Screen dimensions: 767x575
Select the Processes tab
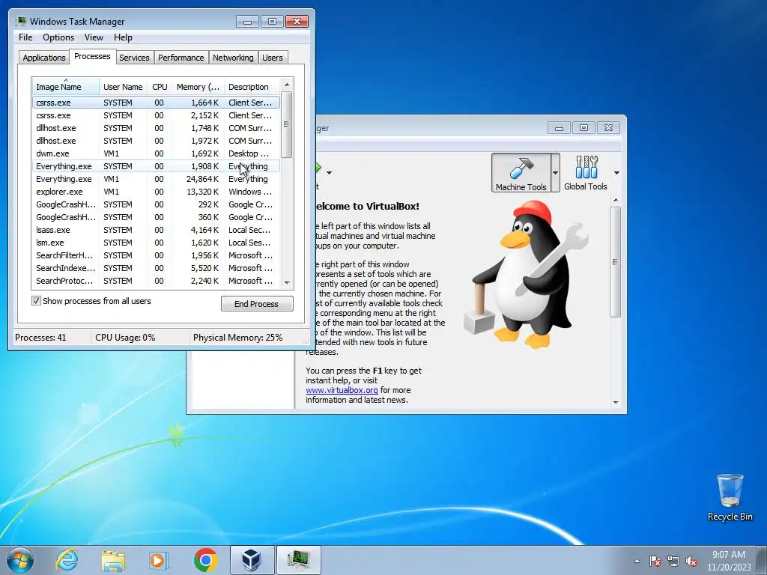pyautogui.click(x=92, y=56)
